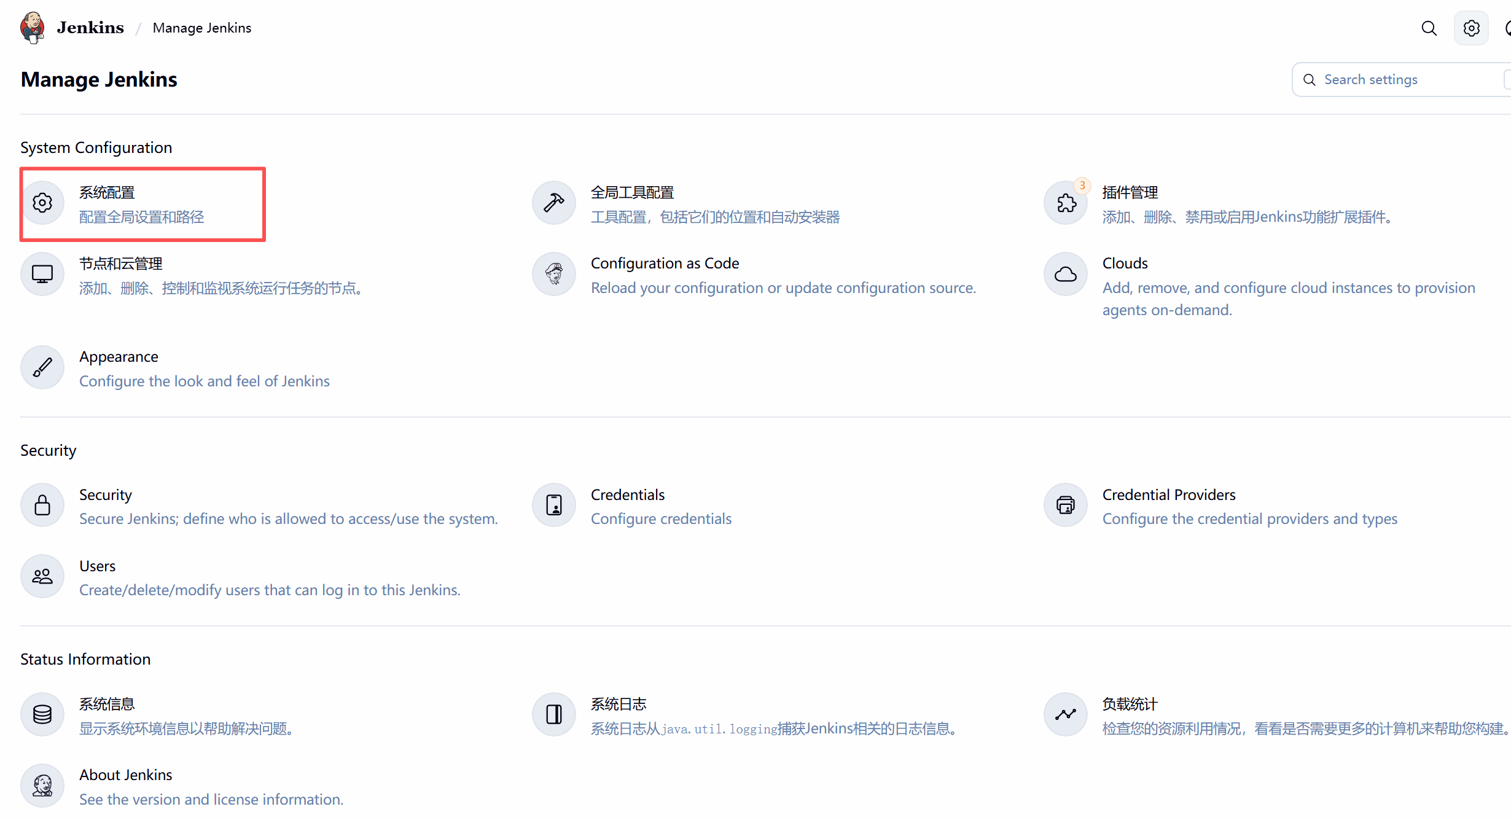Click the Jenkins butler logo
Screen dimensions: 1511x820
click(33, 28)
